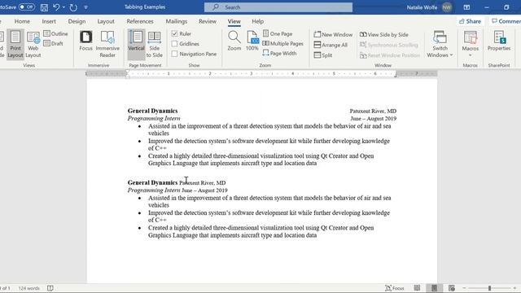521x293 pixels.
Task: Click the Share button
Action: (470, 21)
